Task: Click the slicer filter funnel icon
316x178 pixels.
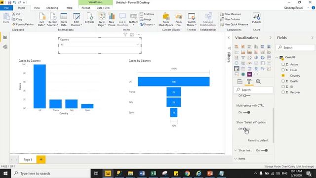Action: tap(125, 35)
